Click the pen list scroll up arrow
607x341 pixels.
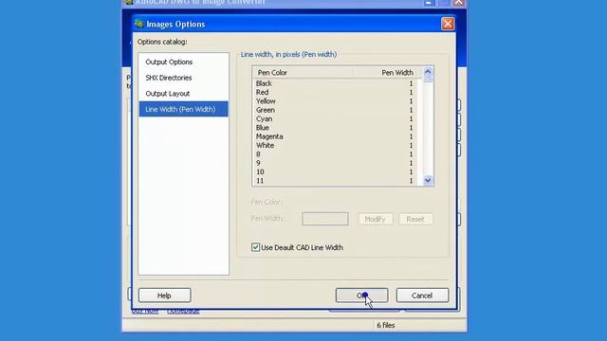pyautogui.click(x=428, y=72)
